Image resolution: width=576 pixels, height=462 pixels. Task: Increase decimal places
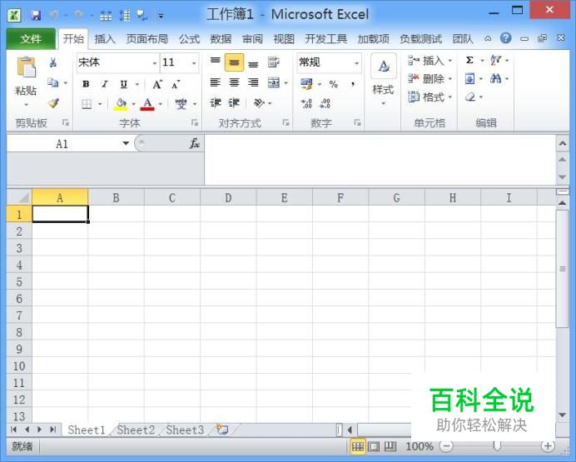[x=306, y=103]
